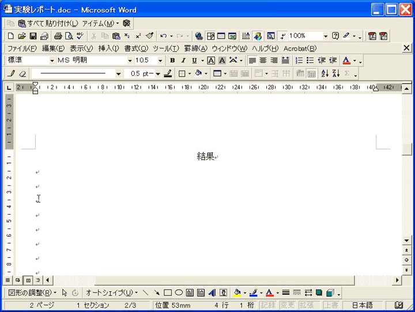Toggle center text alignment
The image size is (415, 312).
coord(263,60)
